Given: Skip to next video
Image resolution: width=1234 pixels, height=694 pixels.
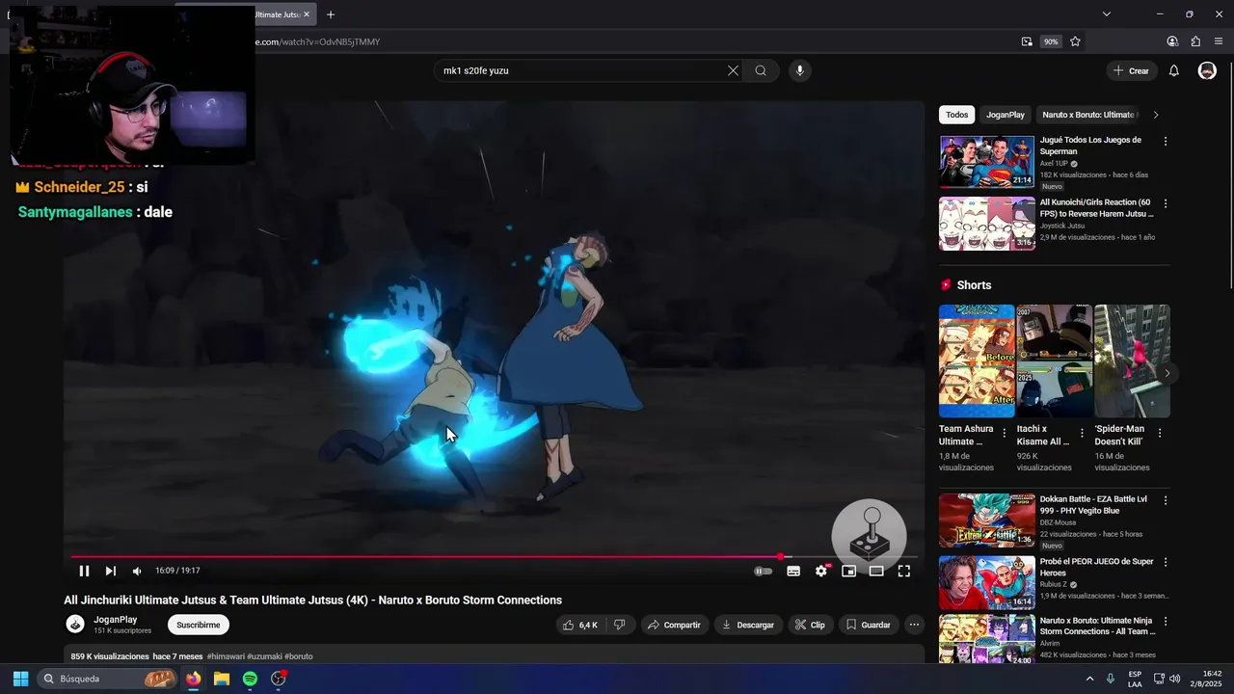Looking at the screenshot, I should pos(111,572).
